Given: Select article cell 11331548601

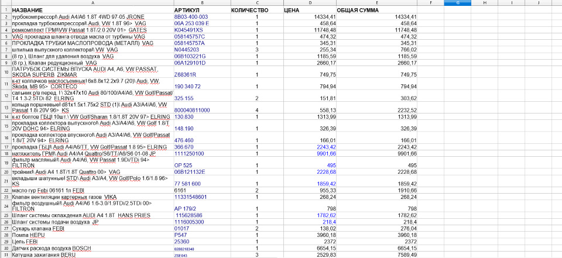Looking at the screenshot, I should tap(202, 197).
